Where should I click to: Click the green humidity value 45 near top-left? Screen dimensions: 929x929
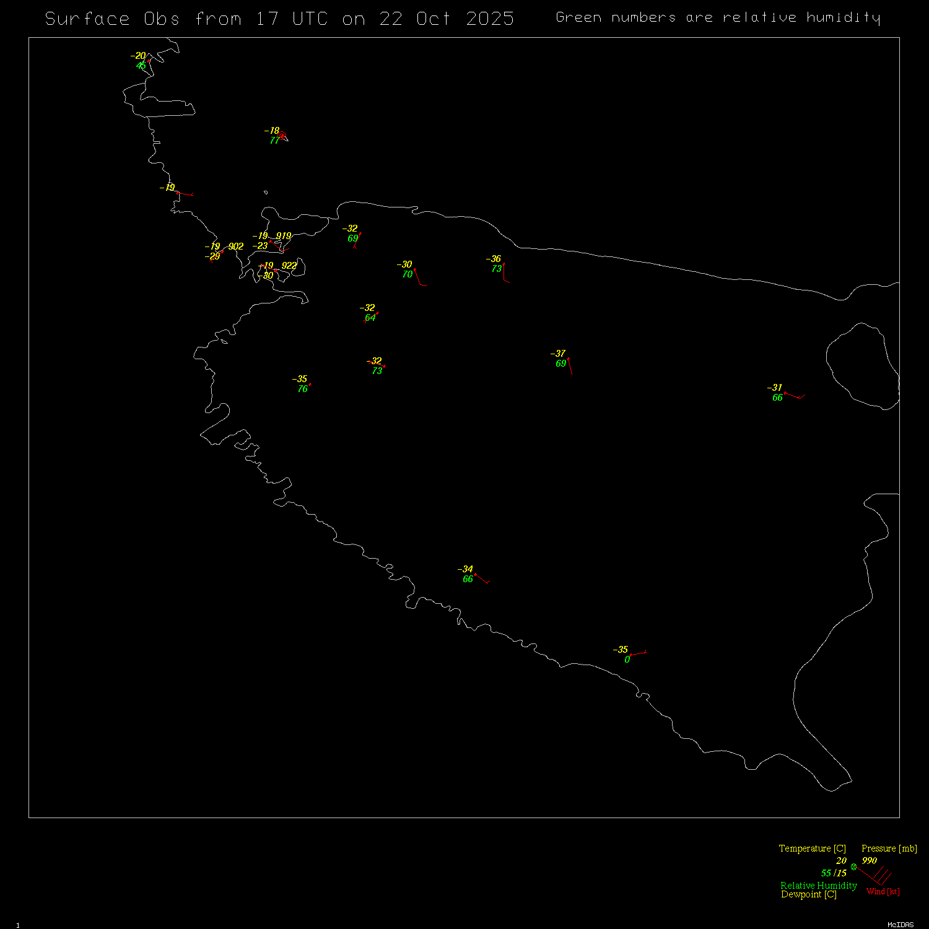(x=141, y=66)
